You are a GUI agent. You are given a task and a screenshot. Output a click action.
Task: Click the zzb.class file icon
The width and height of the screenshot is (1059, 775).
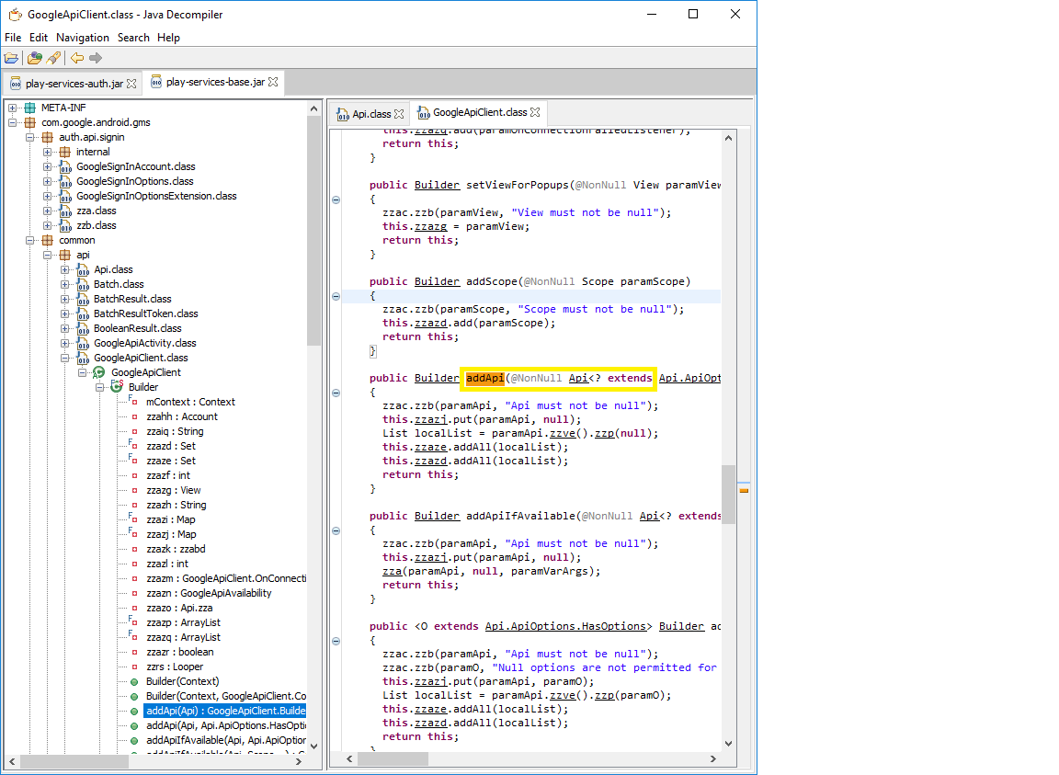coord(65,225)
